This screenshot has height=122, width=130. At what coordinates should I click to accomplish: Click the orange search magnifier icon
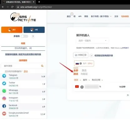(42, 66)
